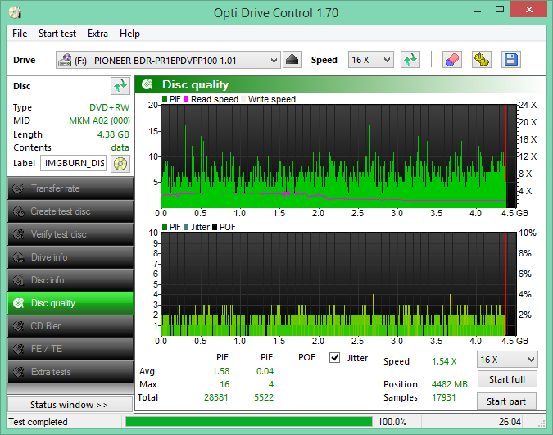Click the PIE total value 28381
This screenshot has height=435, width=553.
point(216,397)
